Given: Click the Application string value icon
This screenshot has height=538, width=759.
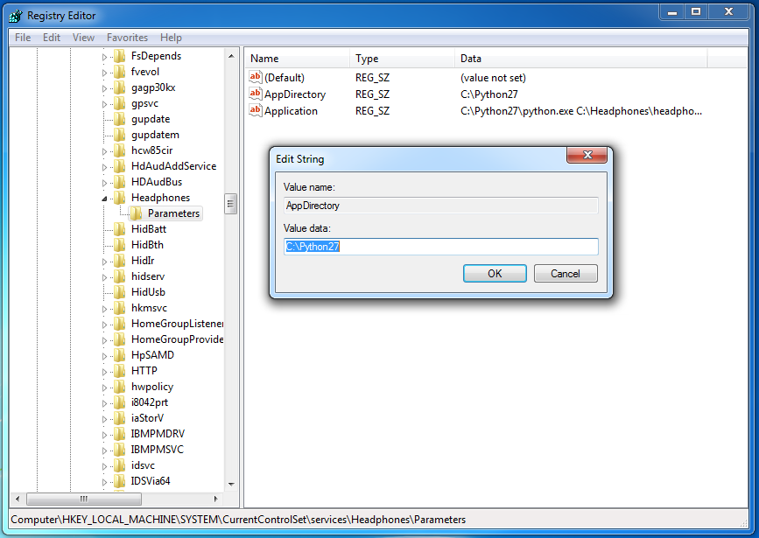Looking at the screenshot, I should pyautogui.click(x=255, y=110).
